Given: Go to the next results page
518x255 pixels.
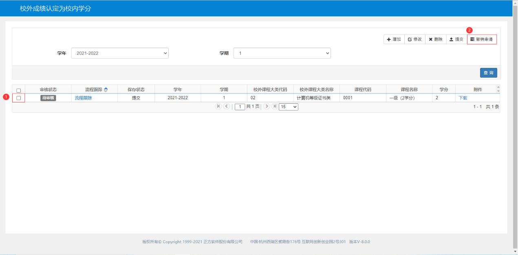Looking at the screenshot, I should (267, 107).
